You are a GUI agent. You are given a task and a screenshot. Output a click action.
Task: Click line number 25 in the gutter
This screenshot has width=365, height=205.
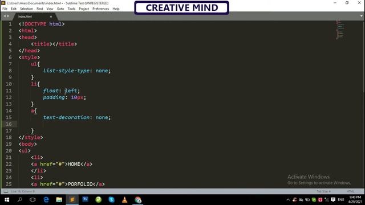click(x=9, y=184)
